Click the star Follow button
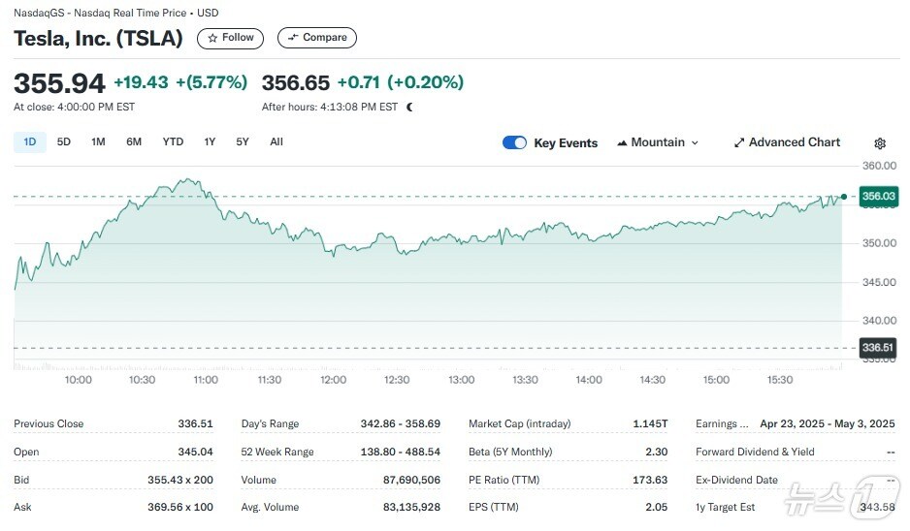This screenshot has height=531, width=910. [x=230, y=38]
